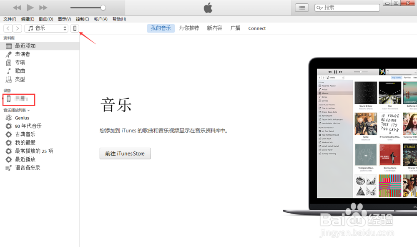Image resolution: width=417 pixels, height=247 pixels.
Task: Click the 语音备忘录 playlist icon
Action: [x=8, y=168]
